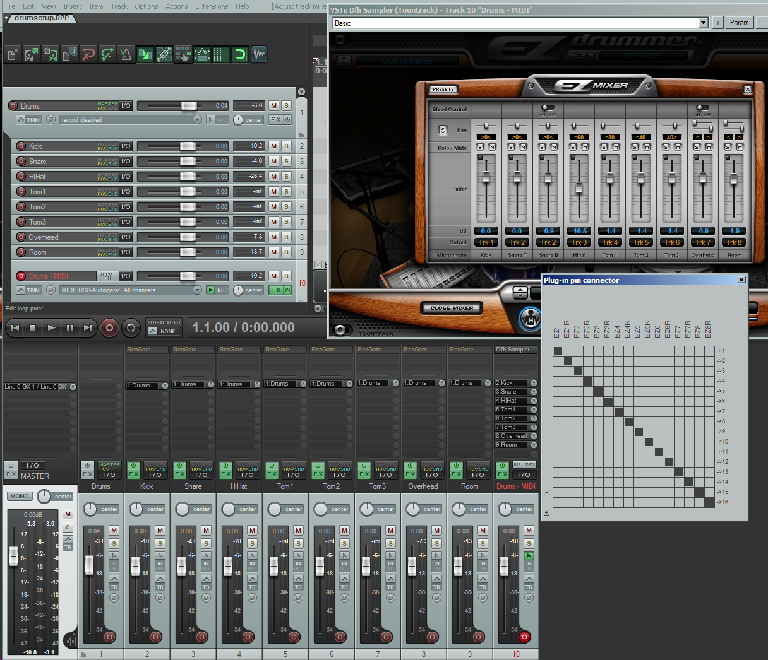Click the Save Project toolbar icon

tap(51, 55)
